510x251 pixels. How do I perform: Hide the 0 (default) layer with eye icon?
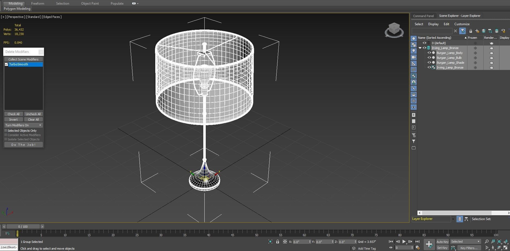click(424, 43)
